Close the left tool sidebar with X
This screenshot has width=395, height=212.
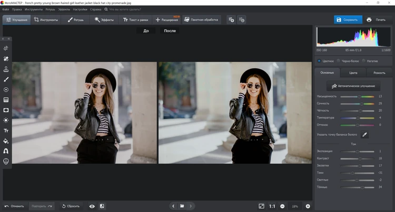coord(3,39)
